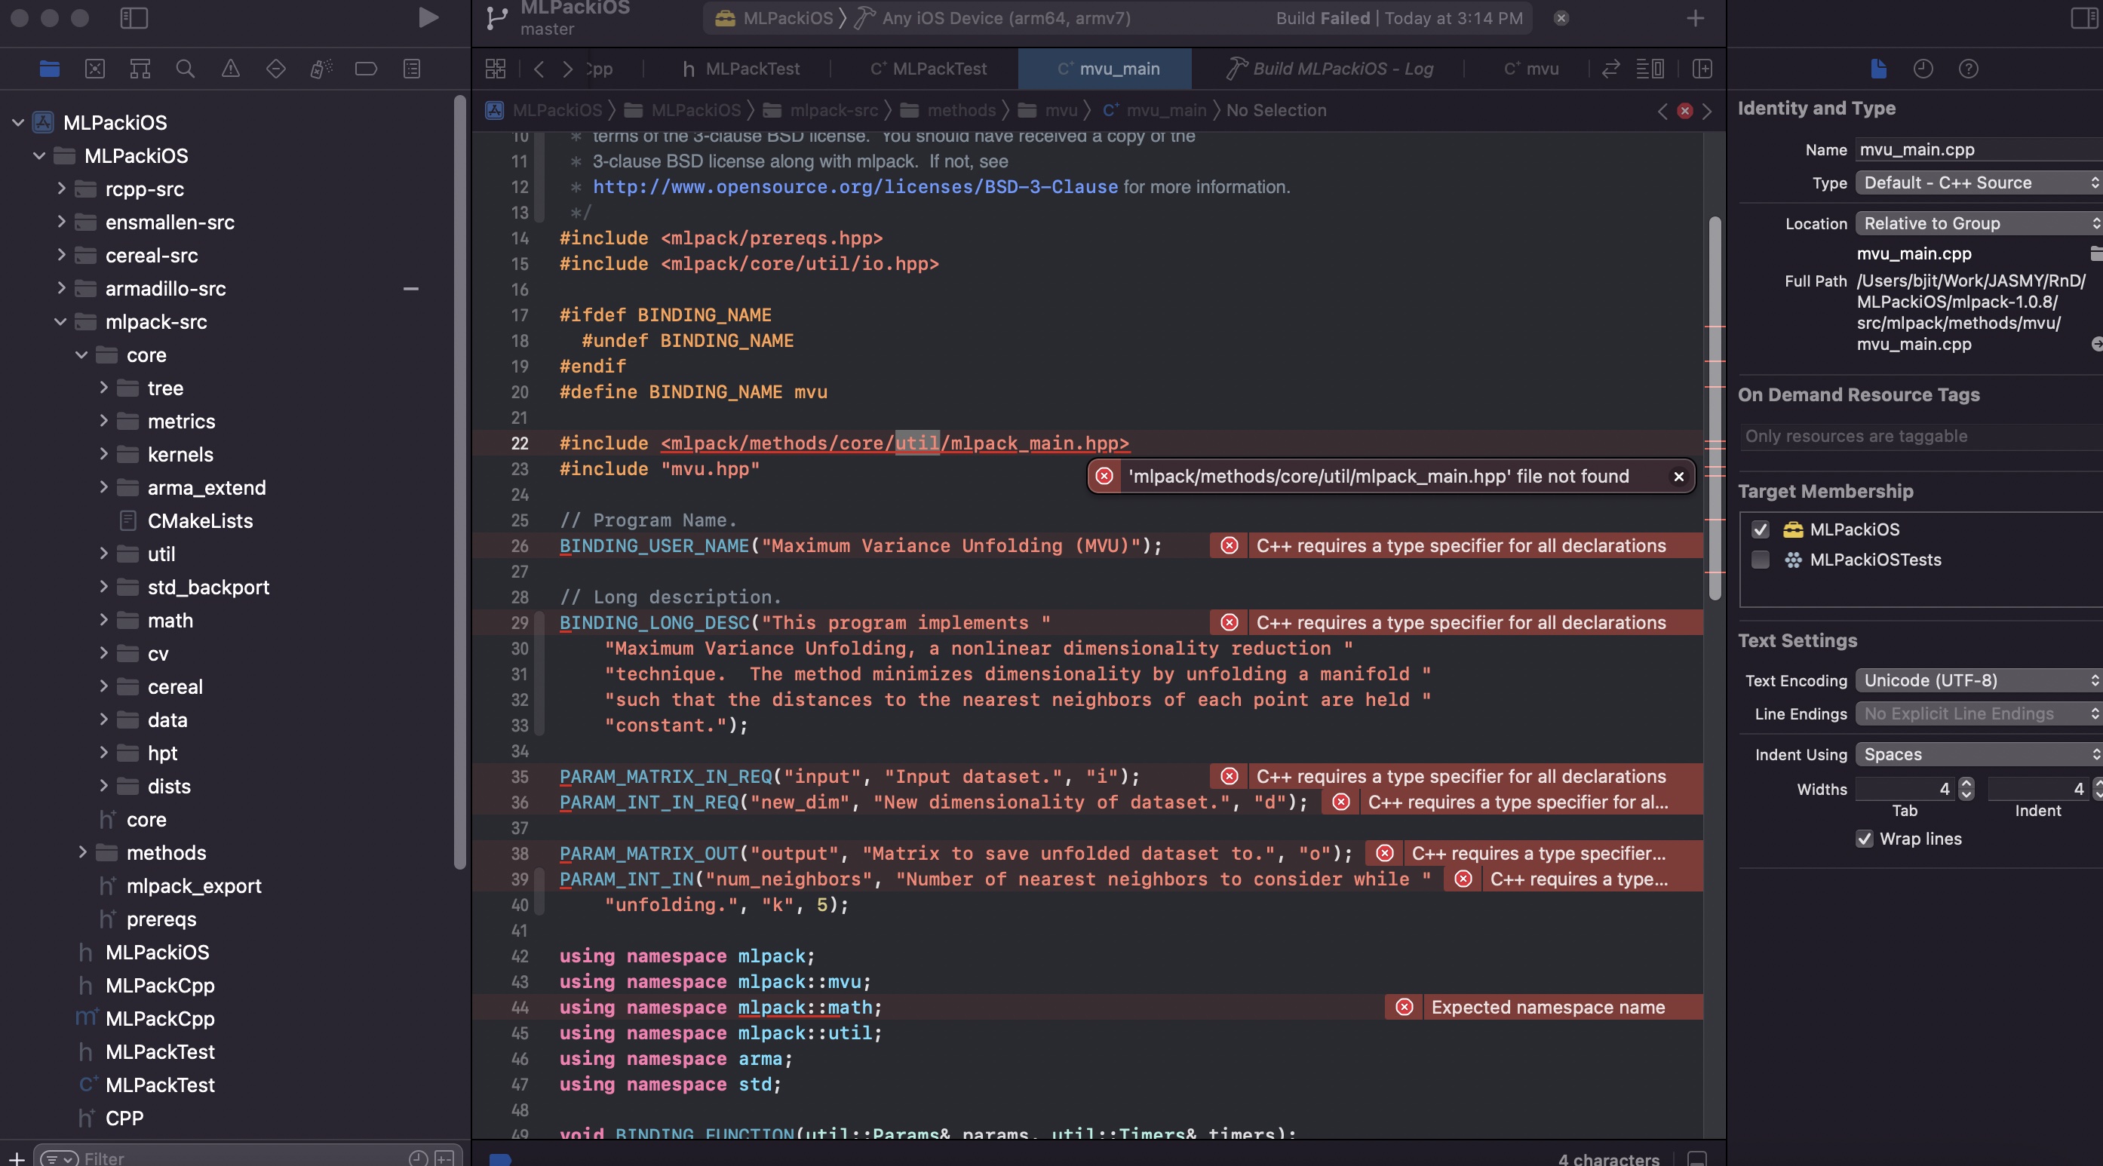Click the add button in the navigator's bottom bar

coord(17,1158)
